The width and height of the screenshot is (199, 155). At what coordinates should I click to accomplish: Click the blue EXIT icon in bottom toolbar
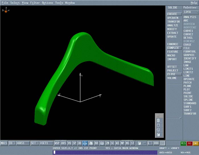tap(85, 143)
